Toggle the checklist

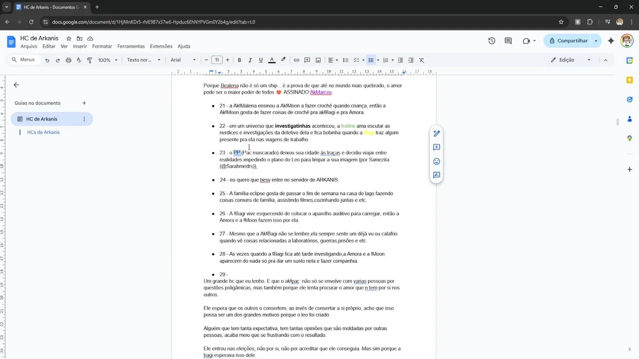point(356,60)
